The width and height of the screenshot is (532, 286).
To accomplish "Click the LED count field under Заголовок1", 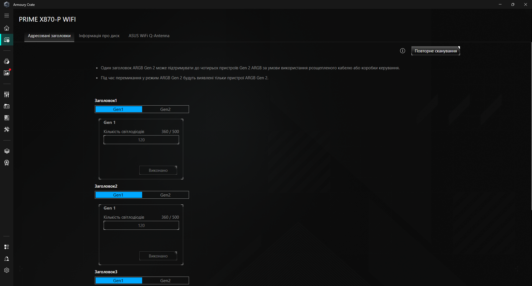I will tap(141, 140).
